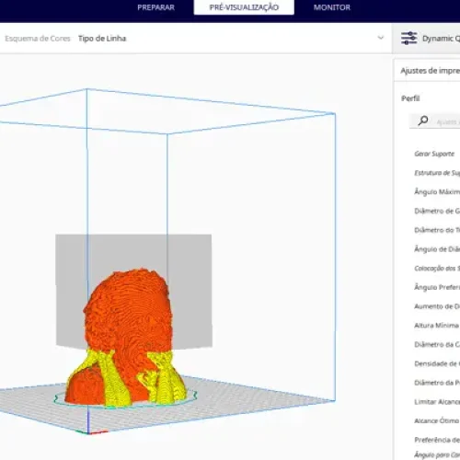460x460 pixels.
Task: Click the Diâmetro da C... setting row
Action: click(437, 344)
